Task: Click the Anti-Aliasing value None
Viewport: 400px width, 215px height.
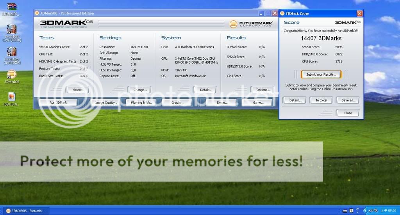Action: pyautogui.click(x=134, y=53)
